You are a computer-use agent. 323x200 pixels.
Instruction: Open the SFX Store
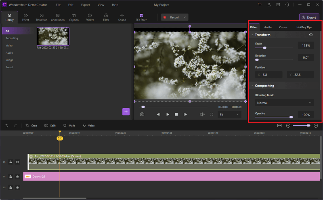click(141, 17)
